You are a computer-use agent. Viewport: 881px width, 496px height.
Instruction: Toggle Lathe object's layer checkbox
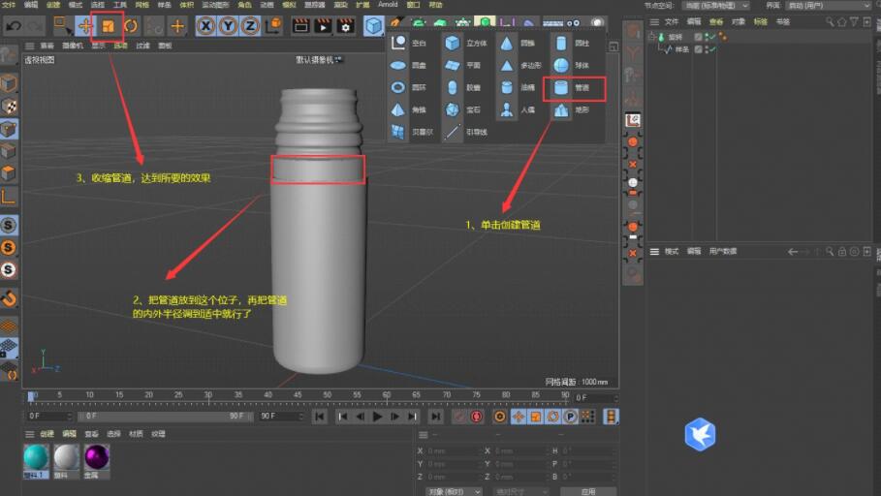698,37
